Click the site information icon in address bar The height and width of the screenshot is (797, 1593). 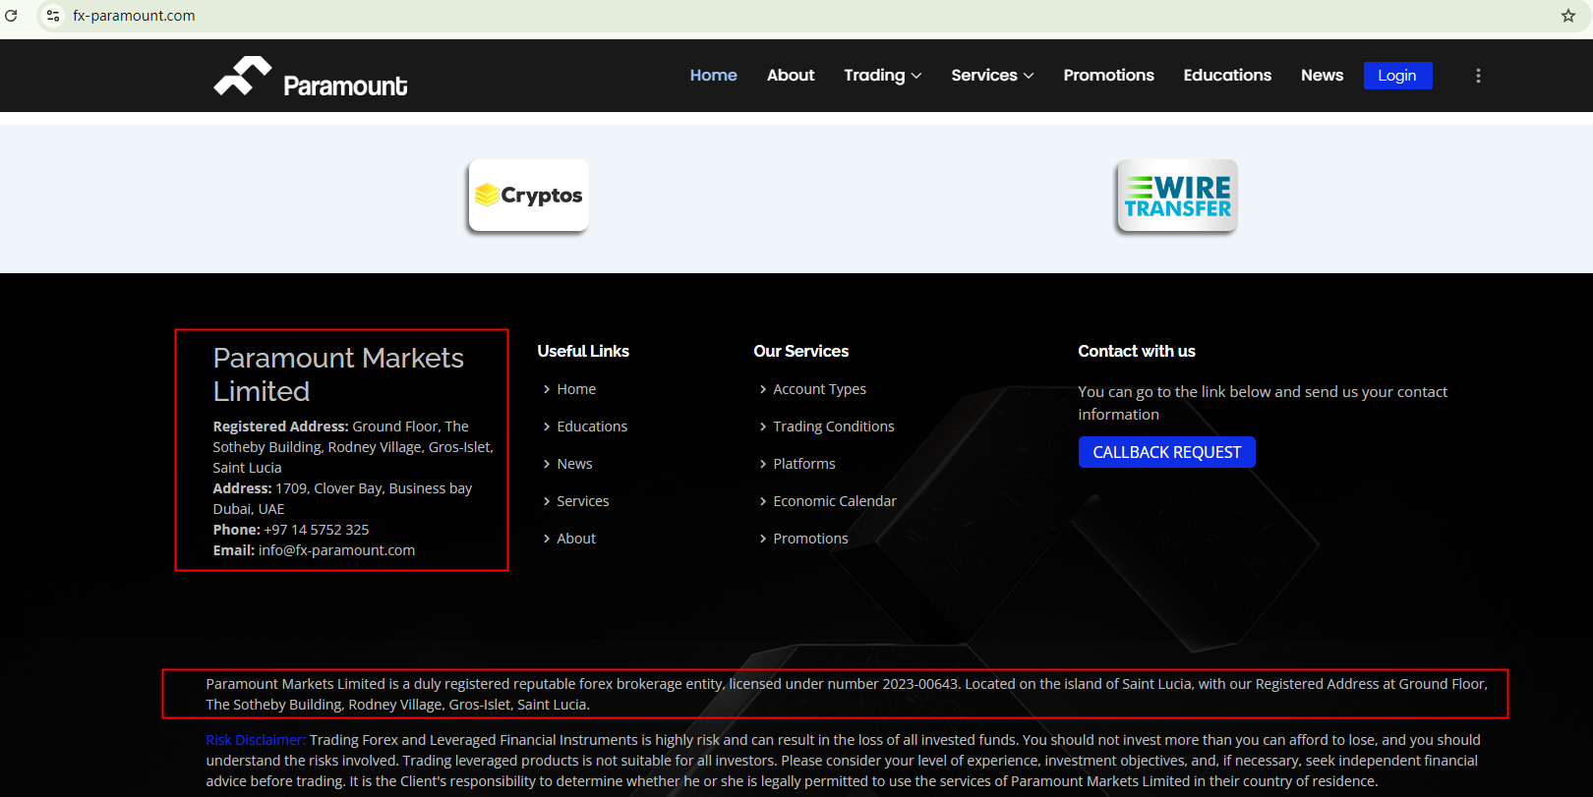[53, 16]
